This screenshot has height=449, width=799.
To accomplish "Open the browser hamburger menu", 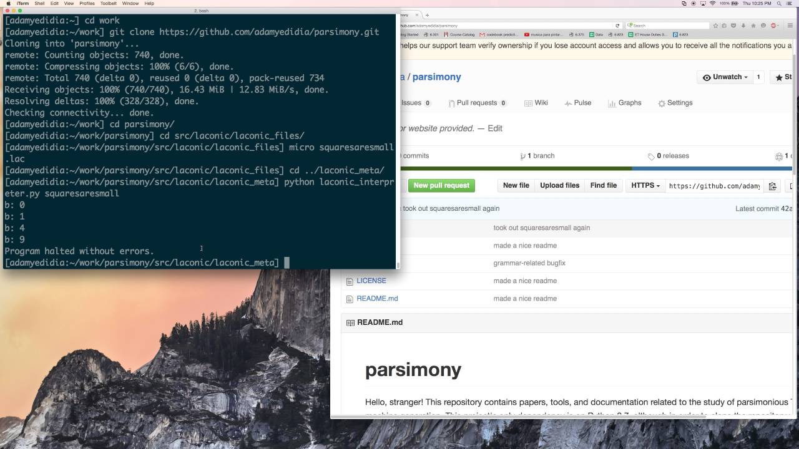I will click(790, 26).
